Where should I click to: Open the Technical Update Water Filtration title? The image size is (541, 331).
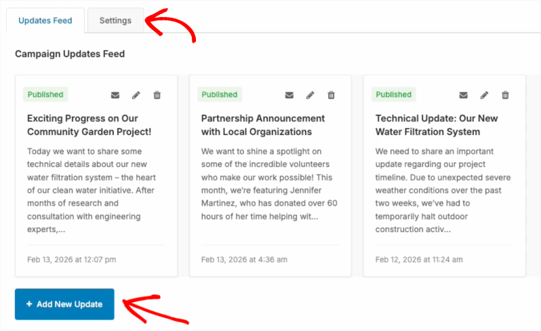tap(437, 125)
